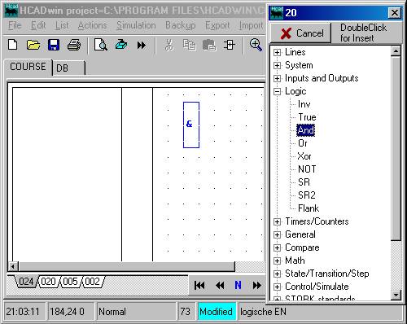Image resolution: width=407 pixels, height=324 pixels.
Task: Expand the Inputs and Outputs node
Action: click(x=277, y=78)
